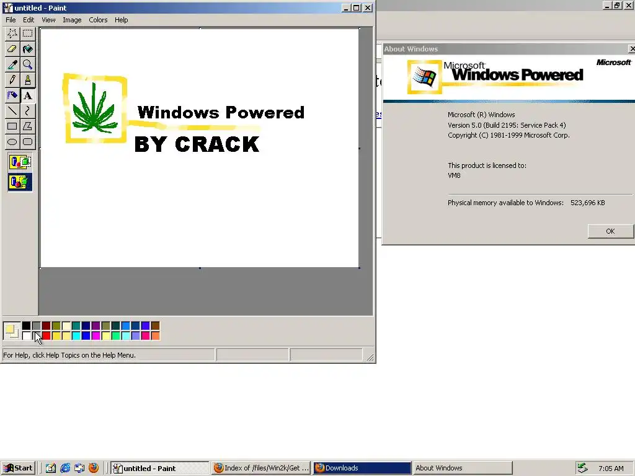Click the foreground/background color indicator box
Image resolution: width=635 pixels, height=476 pixels.
tap(11, 331)
